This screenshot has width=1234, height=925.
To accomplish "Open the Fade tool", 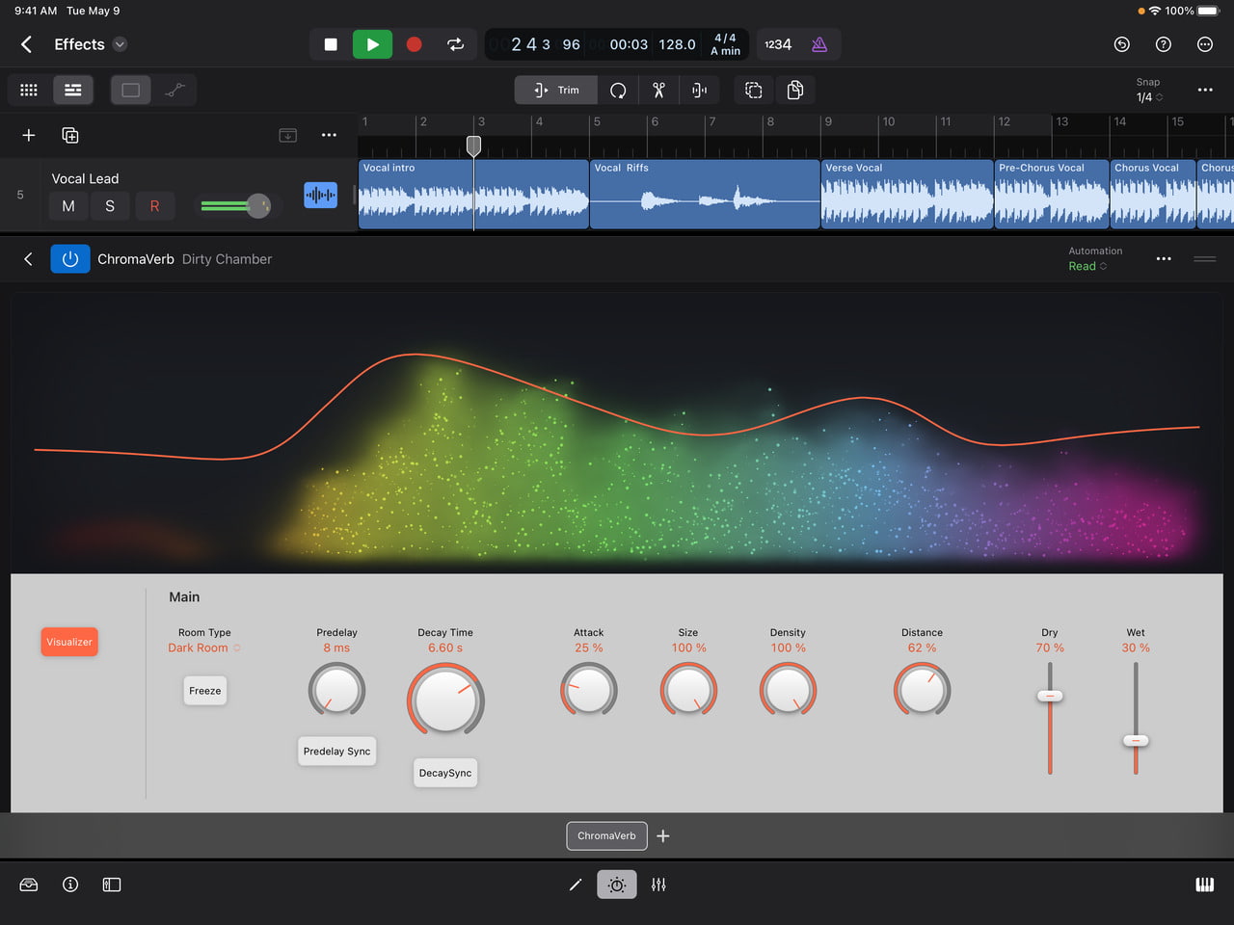I will click(699, 90).
